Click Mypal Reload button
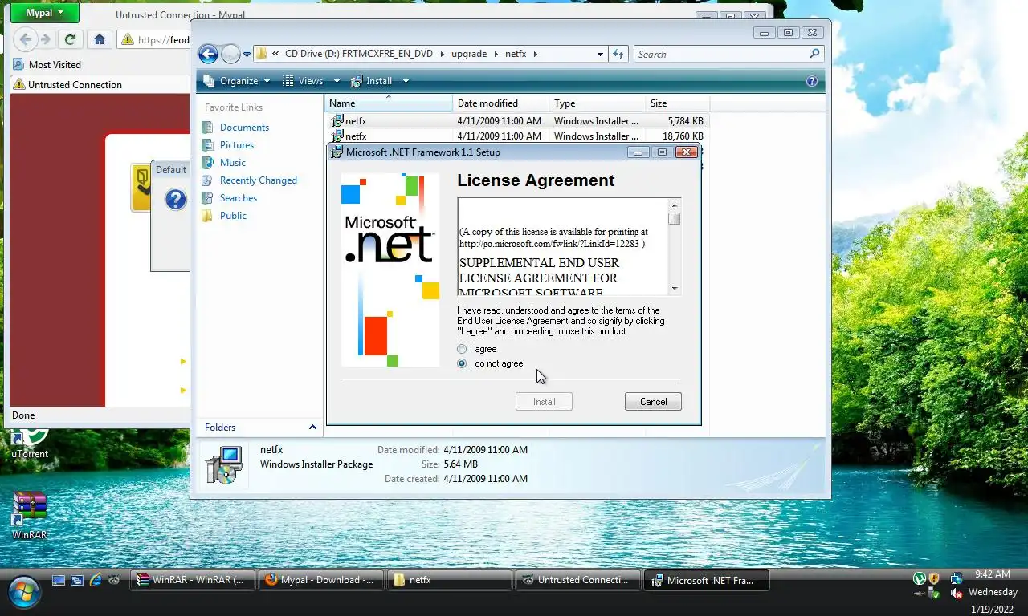1028x616 pixels. pos(70,38)
